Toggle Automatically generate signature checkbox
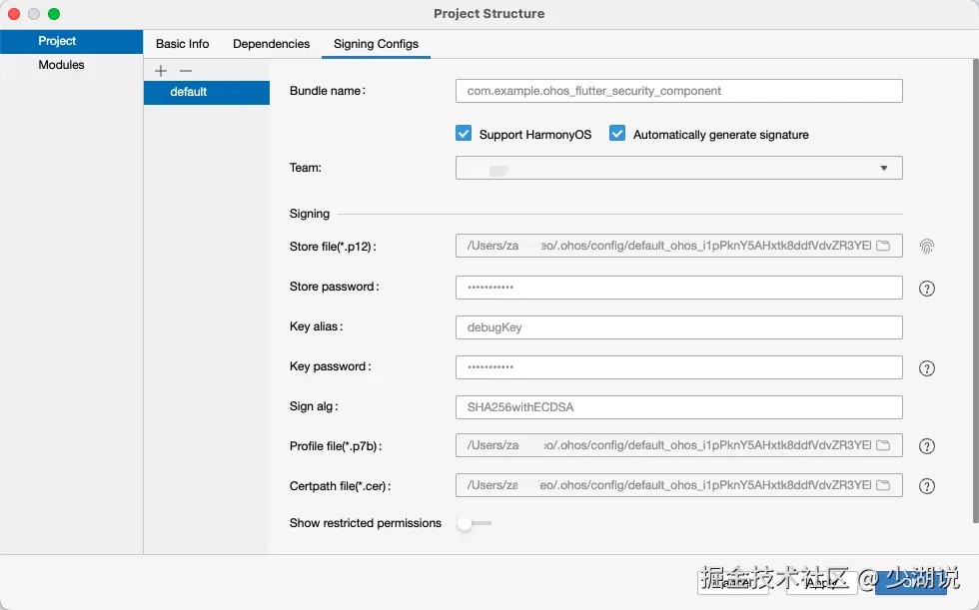The height and width of the screenshot is (610, 979). [x=617, y=134]
